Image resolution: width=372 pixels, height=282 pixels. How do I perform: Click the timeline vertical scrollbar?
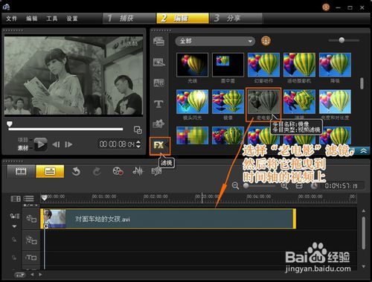pos(363,233)
